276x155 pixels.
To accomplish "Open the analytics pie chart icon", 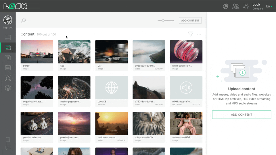I will pos(226,6).
